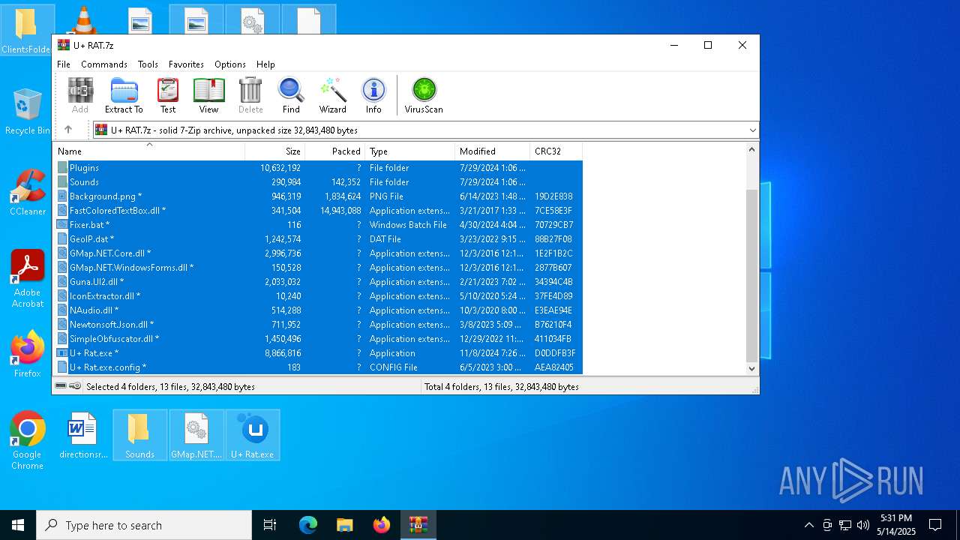
Task: Select Firefox desktop shortcut
Action: point(28,354)
